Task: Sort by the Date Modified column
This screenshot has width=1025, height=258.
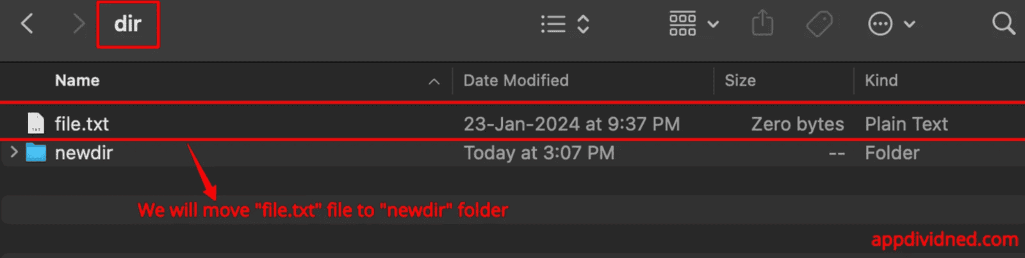Action: tap(516, 81)
